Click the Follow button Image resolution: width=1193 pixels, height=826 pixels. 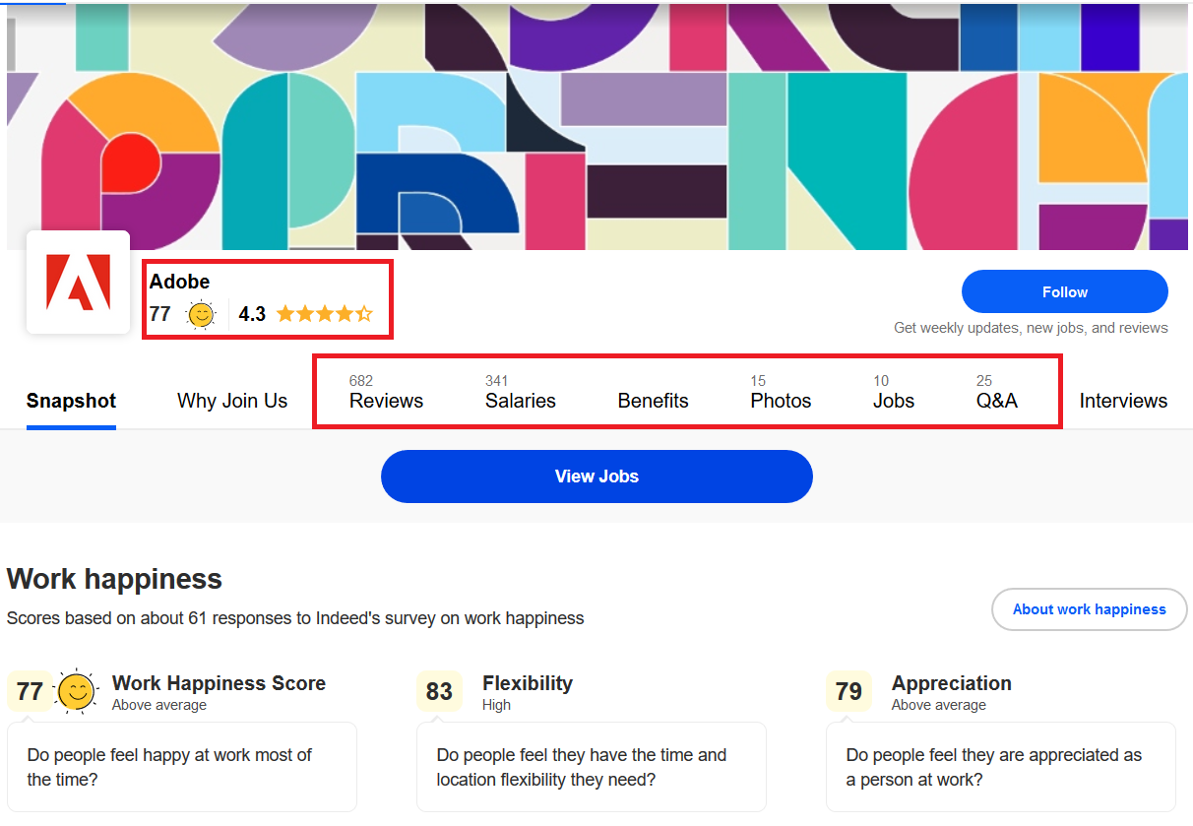pos(1065,292)
